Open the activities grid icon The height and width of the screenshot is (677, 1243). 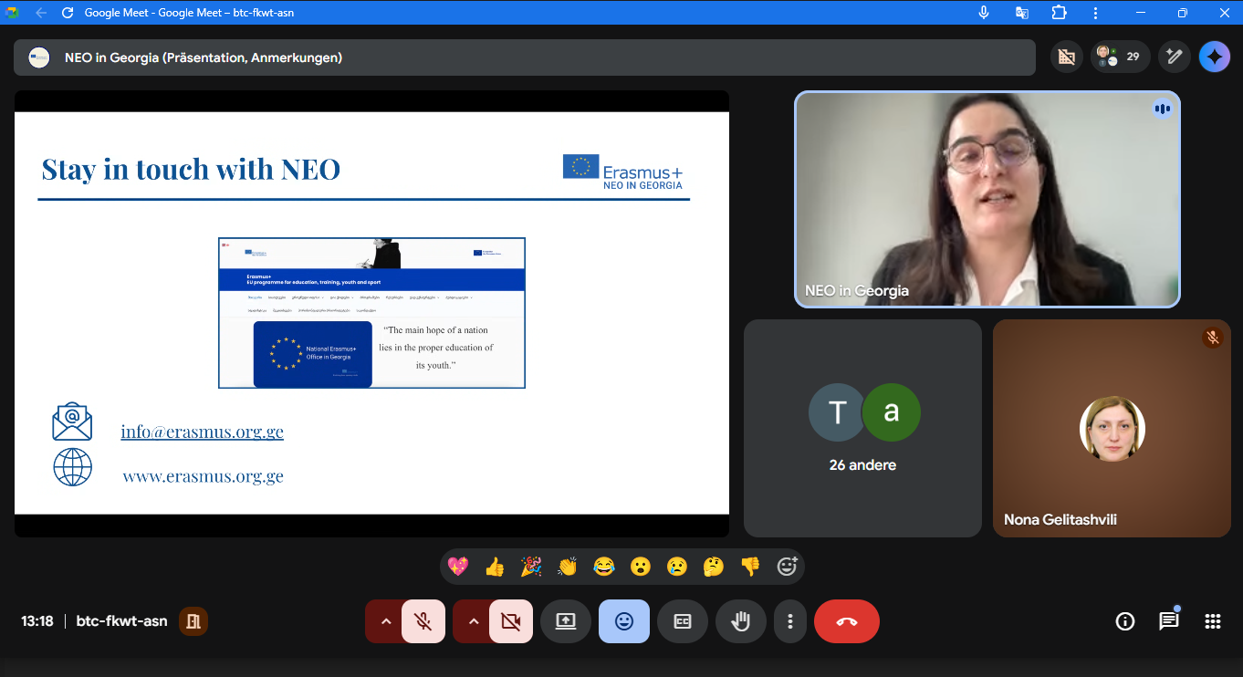pos(1212,621)
